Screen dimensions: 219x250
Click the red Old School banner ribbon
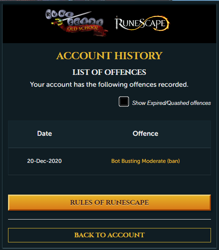coord(83,30)
